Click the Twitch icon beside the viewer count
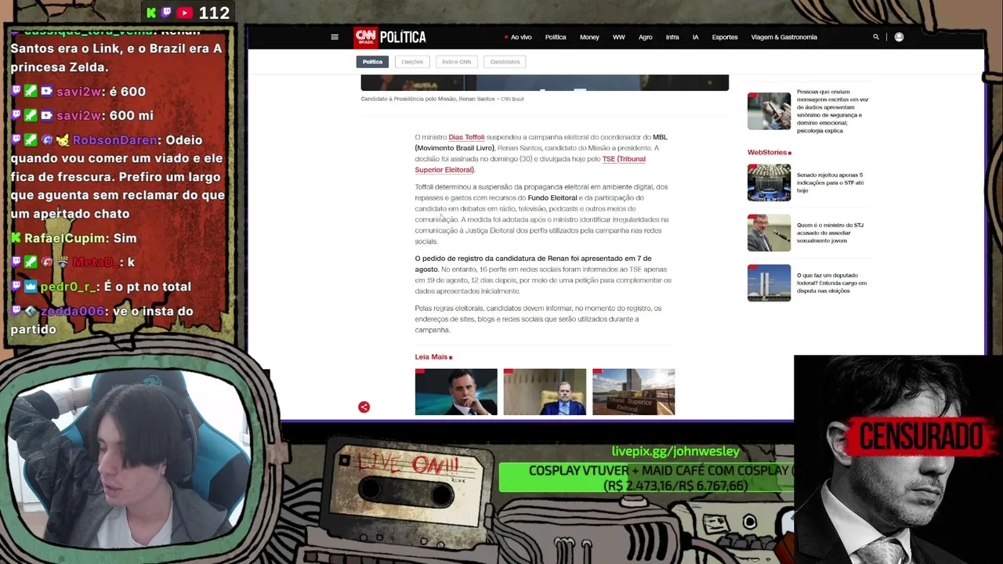This screenshot has width=1003, height=564. (166, 13)
